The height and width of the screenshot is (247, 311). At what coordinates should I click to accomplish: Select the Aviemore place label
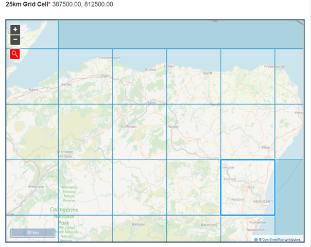[36, 186]
